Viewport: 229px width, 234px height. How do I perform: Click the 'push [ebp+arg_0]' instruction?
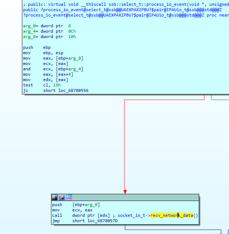76,205
